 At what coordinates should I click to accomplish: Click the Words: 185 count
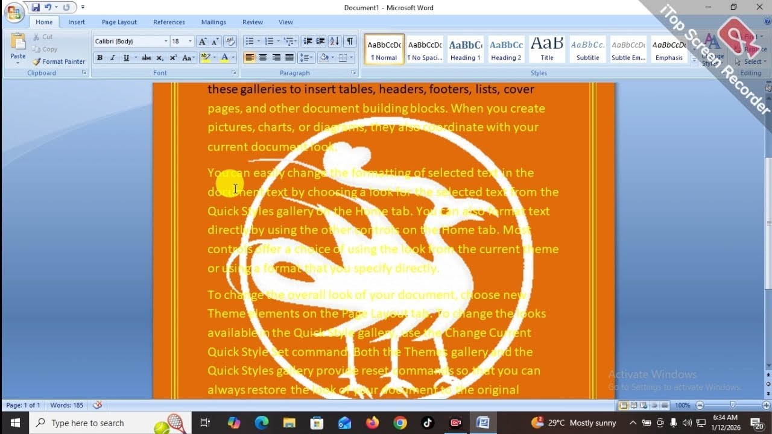click(x=67, y=405)
